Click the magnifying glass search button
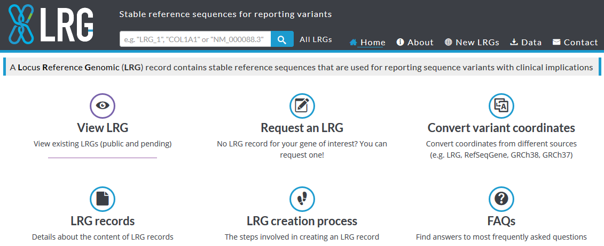Viewport: 604px width, 246px height. tap(282, 39)
